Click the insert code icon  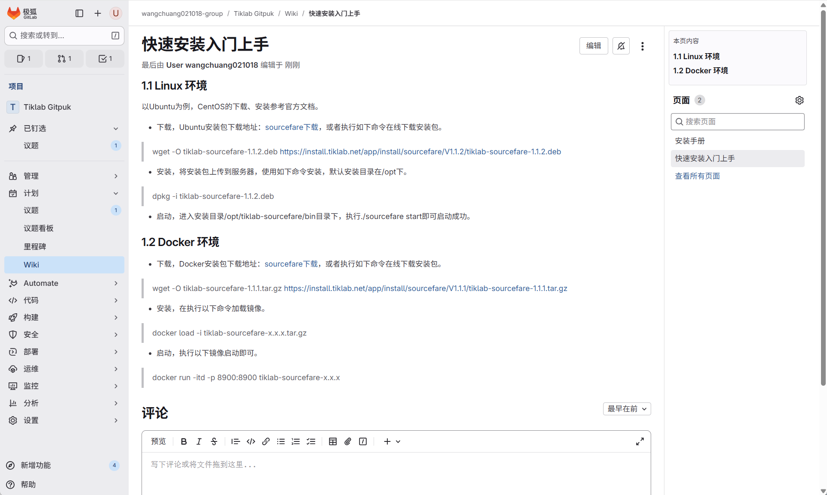tap(251, 441)
